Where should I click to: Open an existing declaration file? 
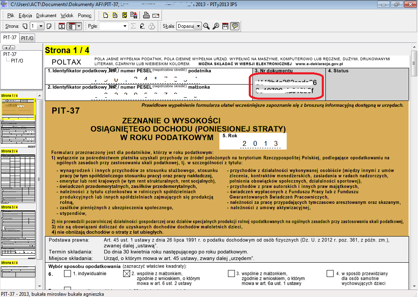click(115, 15)
